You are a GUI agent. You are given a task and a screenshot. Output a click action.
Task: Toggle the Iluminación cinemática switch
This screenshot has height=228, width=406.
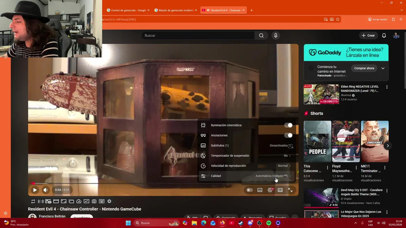(x=288, y=125)
